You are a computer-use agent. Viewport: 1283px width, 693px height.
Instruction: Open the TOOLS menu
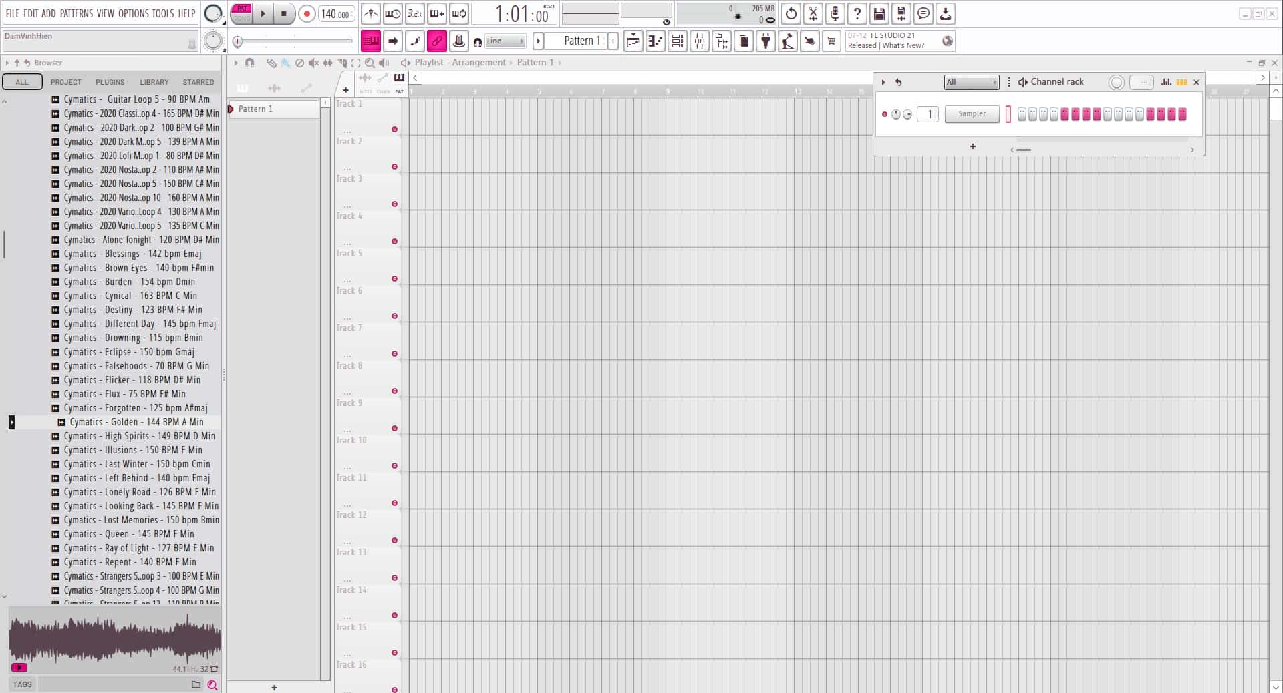coord(163,13)
